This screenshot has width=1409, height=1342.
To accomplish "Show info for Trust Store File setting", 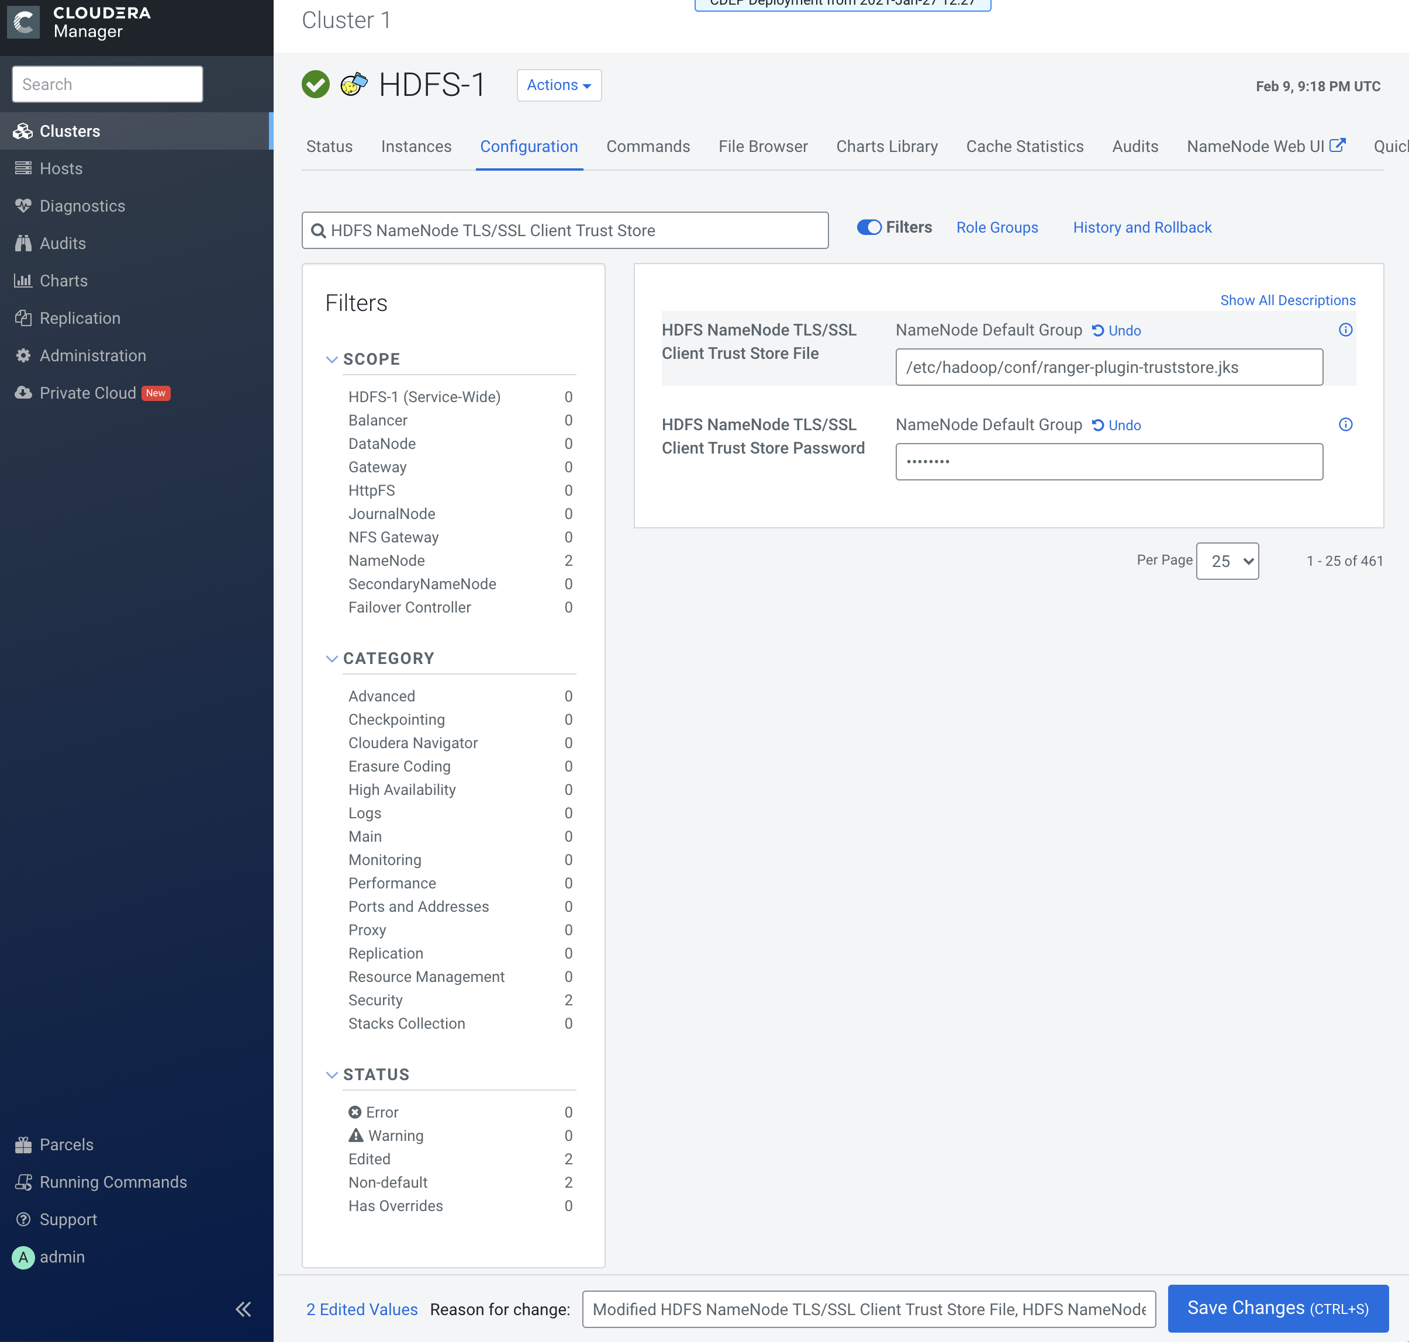I will click(1345, 330).
